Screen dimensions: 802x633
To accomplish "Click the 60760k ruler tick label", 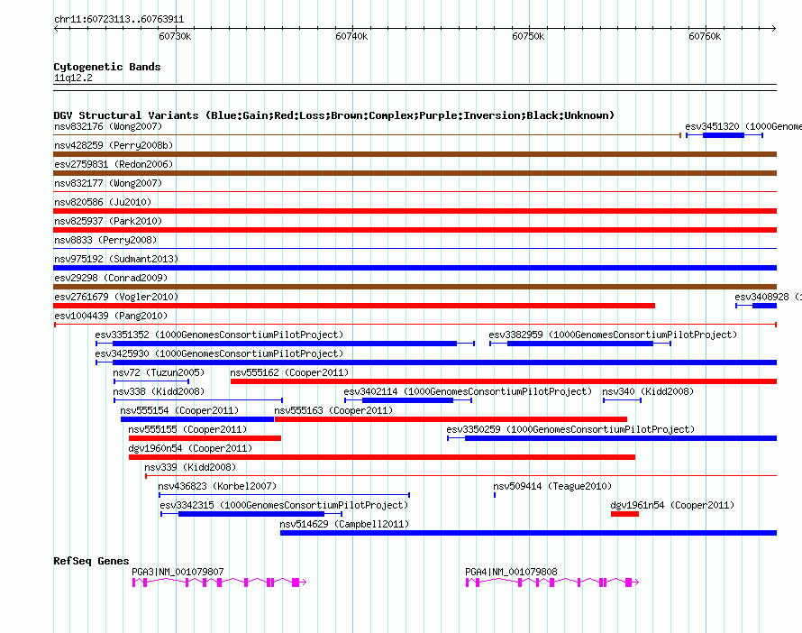I will 705,36.
